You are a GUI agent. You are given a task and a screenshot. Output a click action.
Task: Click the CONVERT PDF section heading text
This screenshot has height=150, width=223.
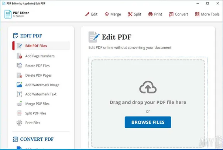[x=37, y=139]
